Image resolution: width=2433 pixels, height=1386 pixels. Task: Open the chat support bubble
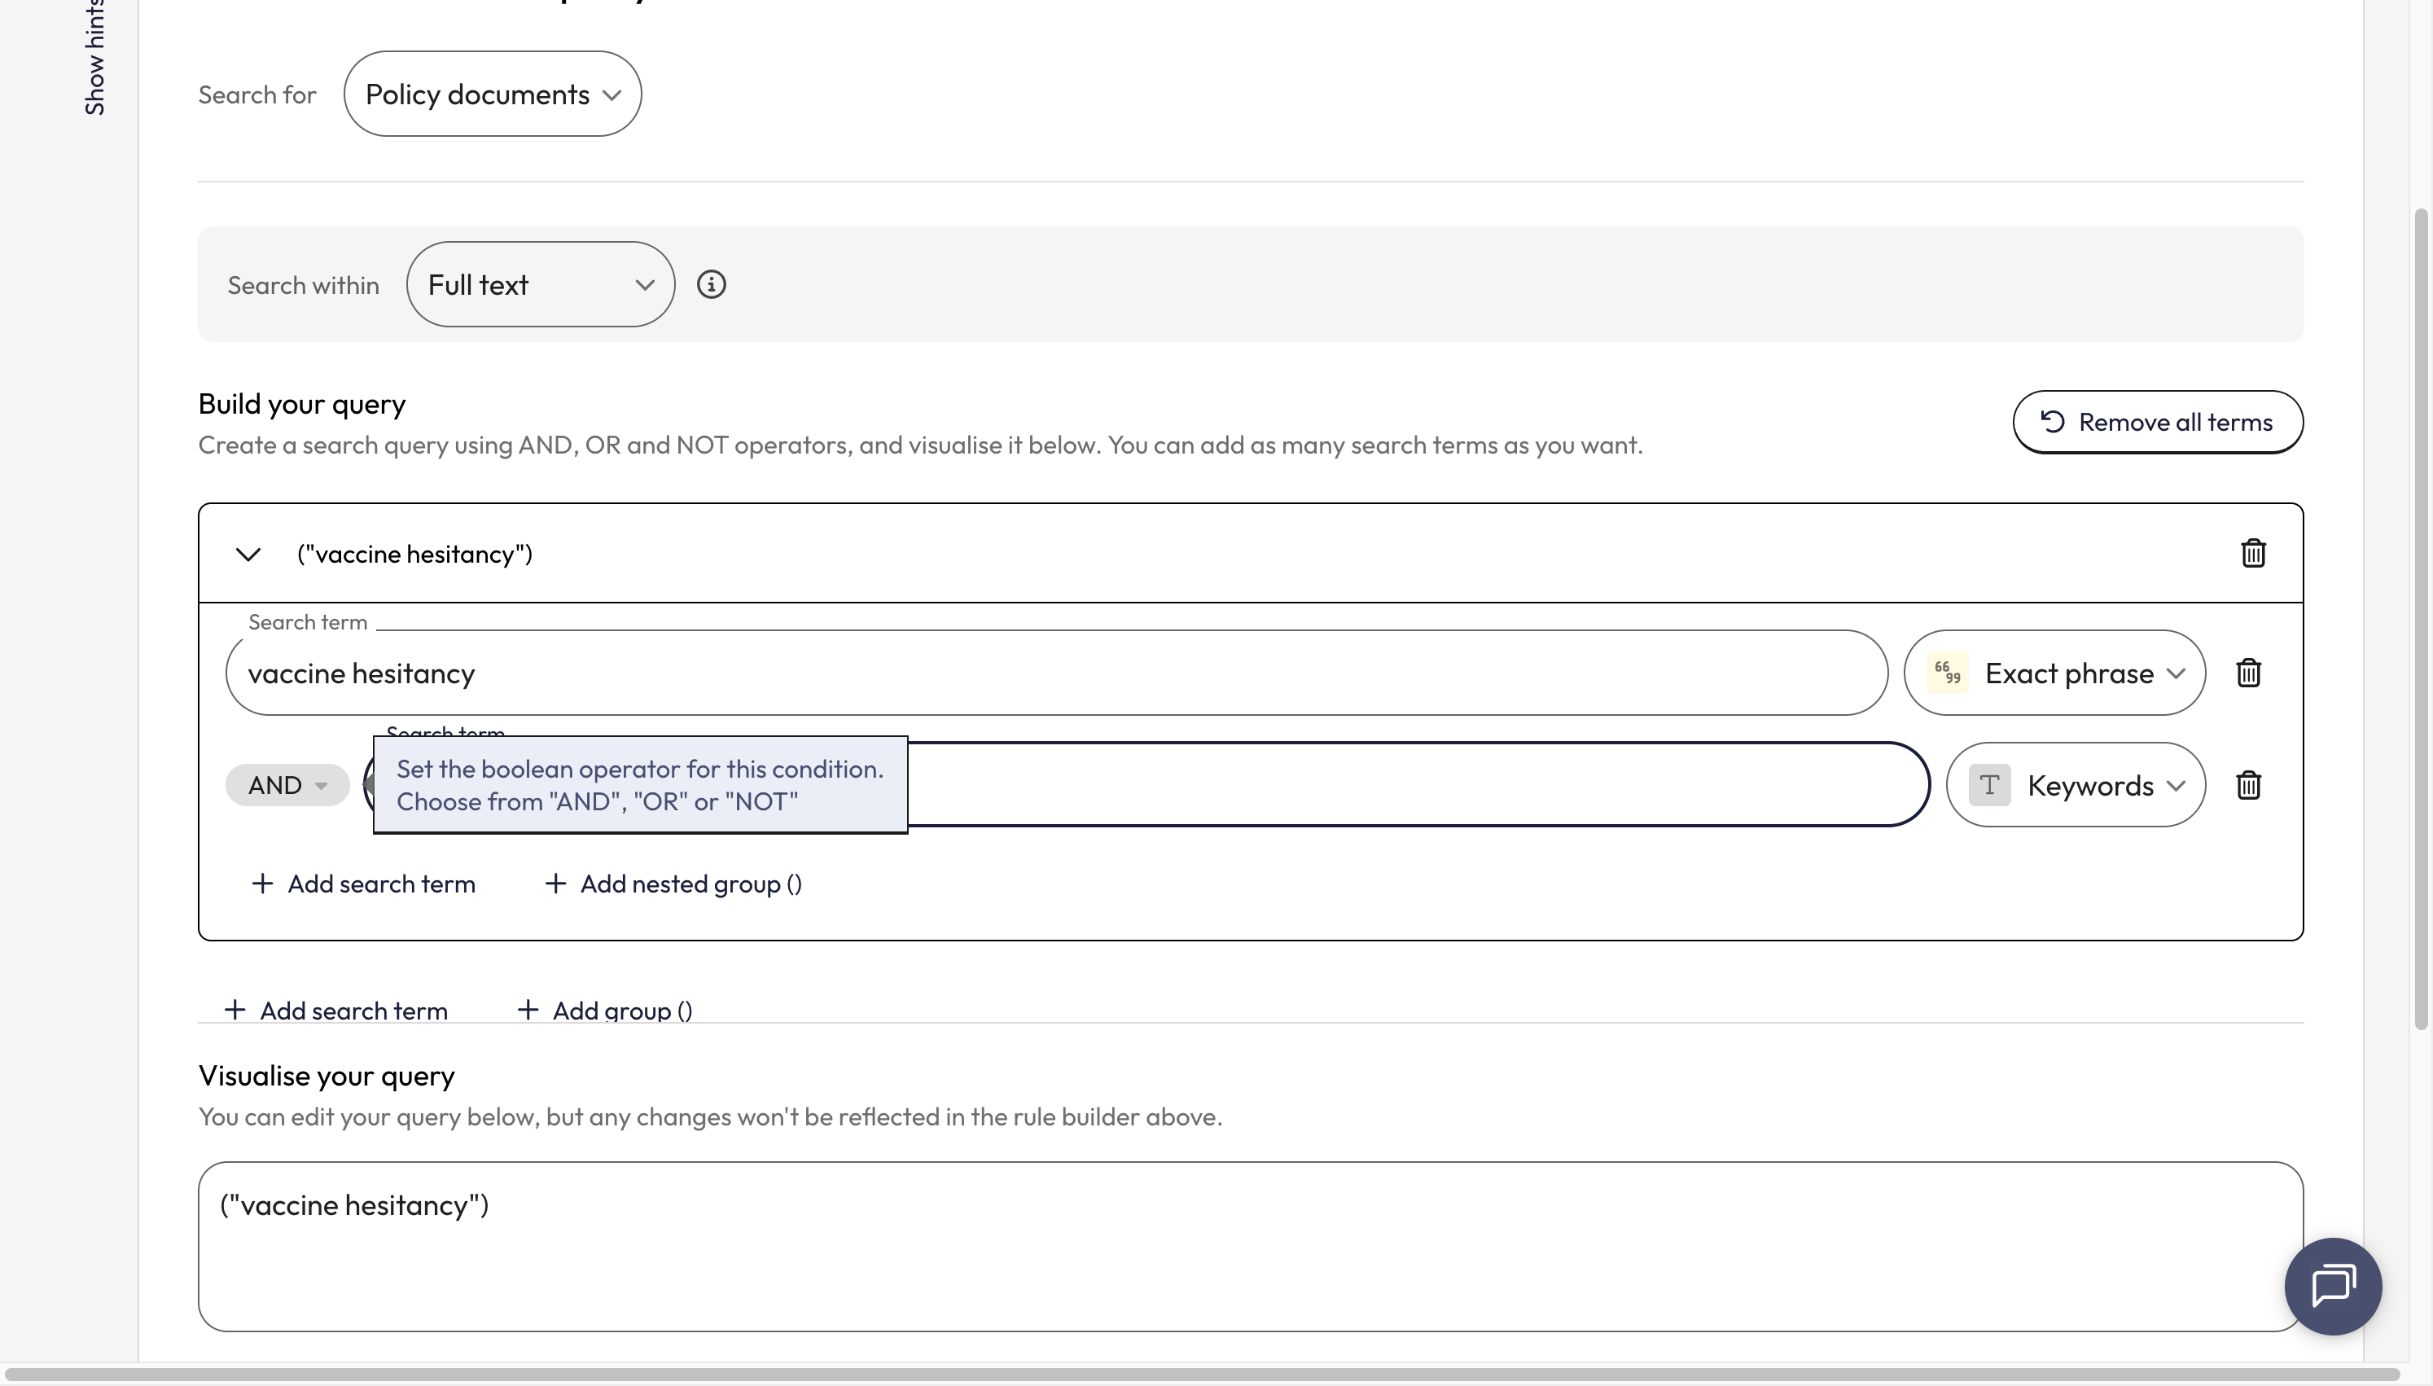pyautogui.click(x=2332, y=1286)
